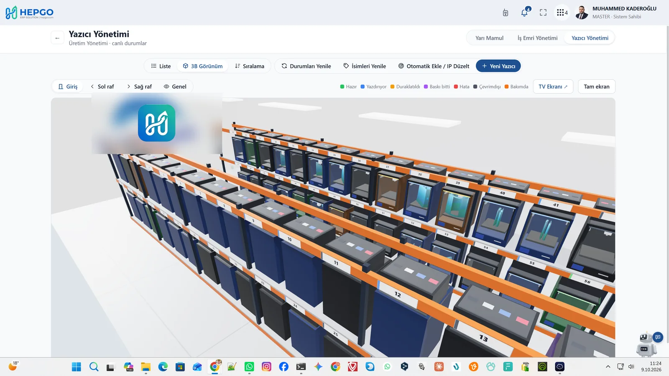Open Otomatik Ekle / IP Düzelt
The image size is (669, 376).
(x=434, y=66)
